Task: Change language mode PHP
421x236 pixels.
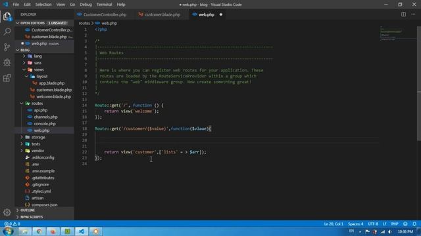Action: click(x=395, y=224)
